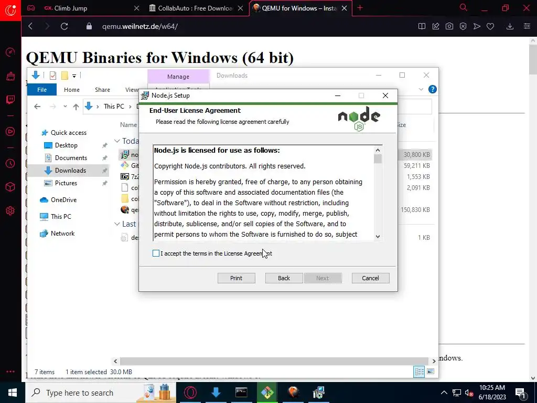Screen dimensions: 537x403
Task: Select Pictures in Explorer navigation pane
Action: pos(66,183)
